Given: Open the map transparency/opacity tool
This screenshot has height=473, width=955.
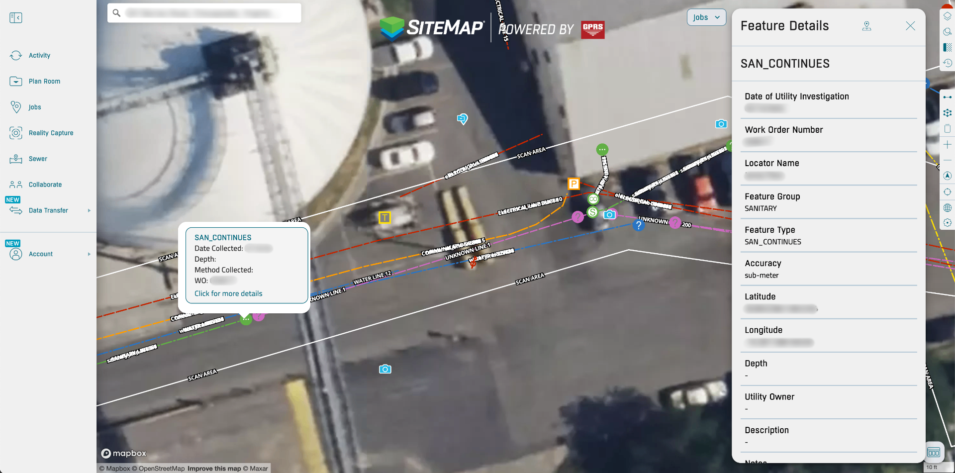Looking at the screenshot, I should [948, 48].
